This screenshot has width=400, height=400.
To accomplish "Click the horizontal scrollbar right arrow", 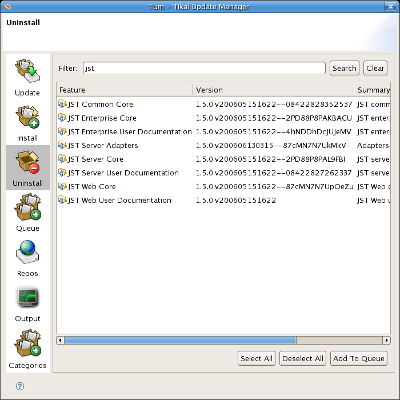I will click(386, 340).
